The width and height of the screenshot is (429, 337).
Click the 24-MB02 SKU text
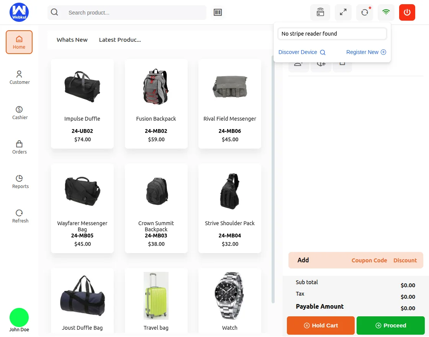point(156,131)
